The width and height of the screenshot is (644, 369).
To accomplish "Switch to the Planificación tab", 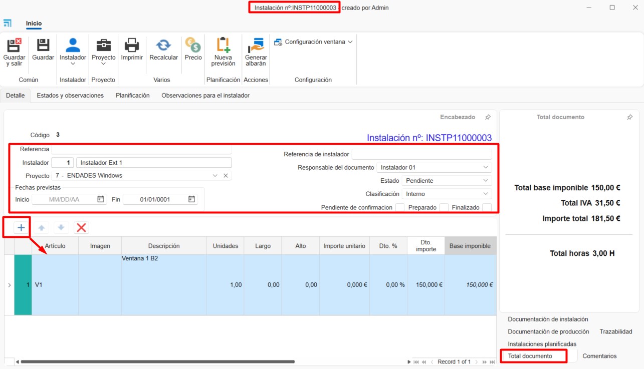I will point(132,96).
